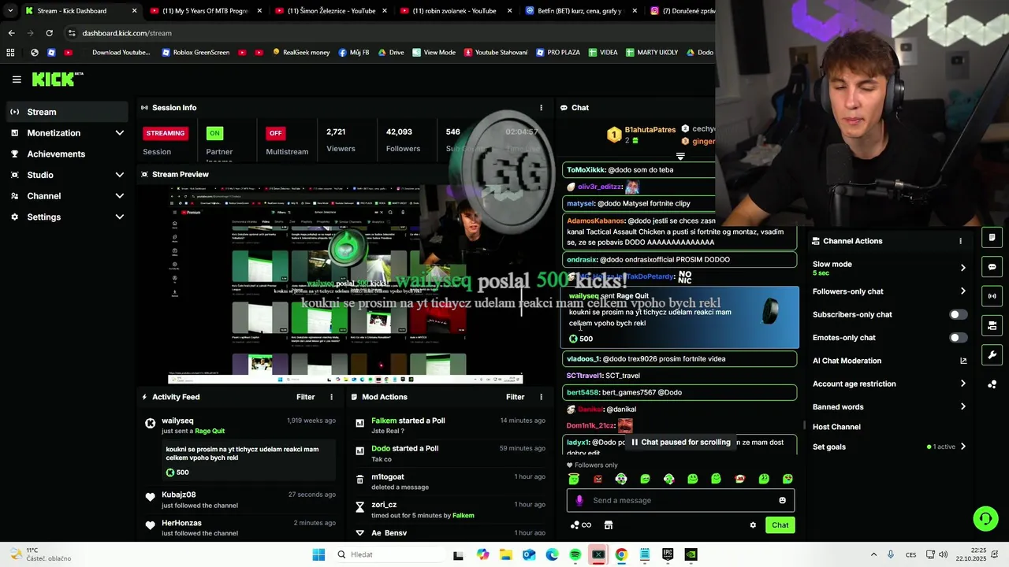Click the browser address bar URL

(126, 33)
